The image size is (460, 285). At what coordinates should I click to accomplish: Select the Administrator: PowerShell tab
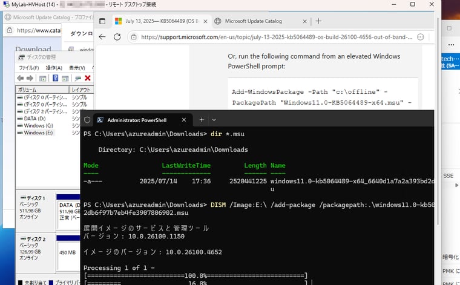coord(143,120)
